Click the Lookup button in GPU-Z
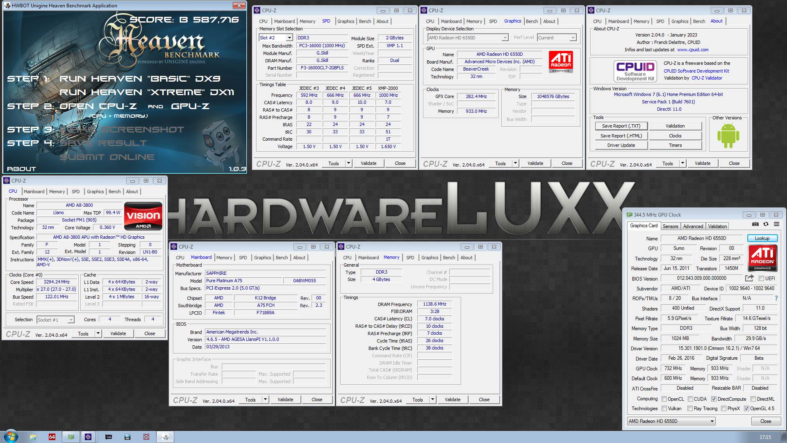The height and width of the screenshot is (443, 787). 762,238
